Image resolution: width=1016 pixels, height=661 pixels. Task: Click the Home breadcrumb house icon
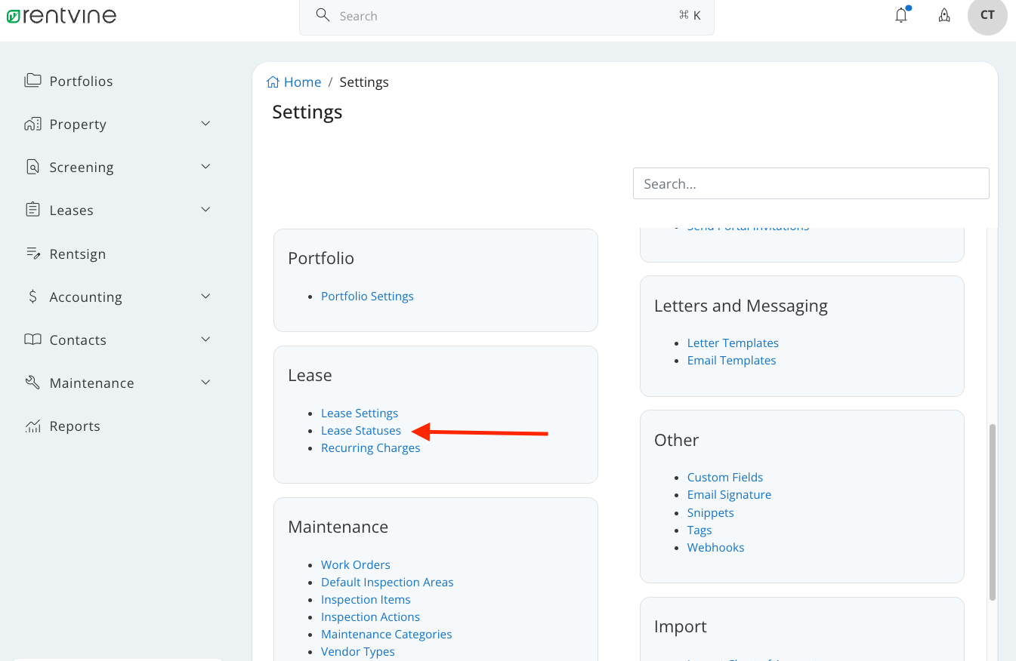[x=273, y=82]
